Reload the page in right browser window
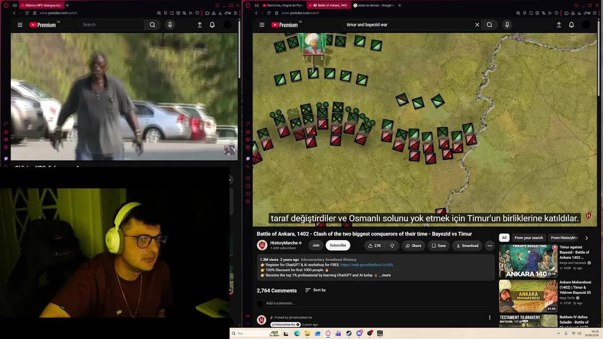 pos(269,13)
